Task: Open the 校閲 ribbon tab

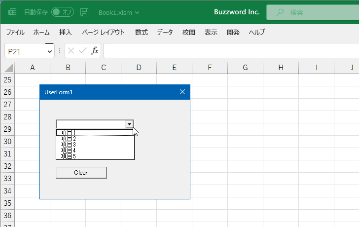Action: [189, 32]
